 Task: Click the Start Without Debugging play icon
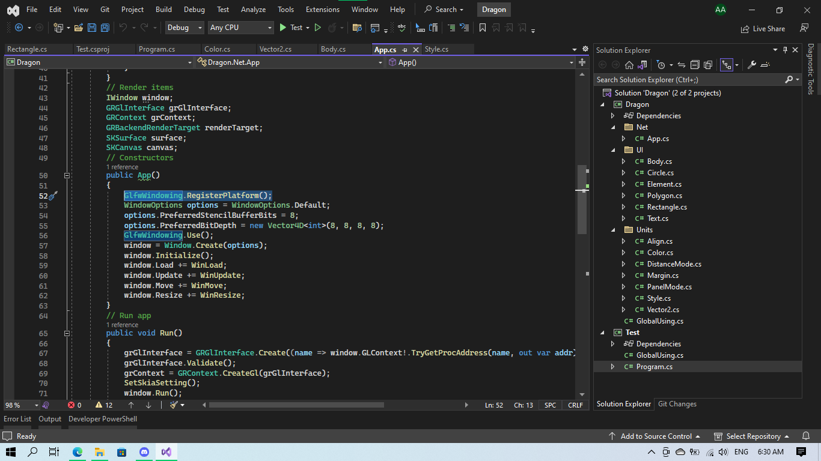[318, 28]
